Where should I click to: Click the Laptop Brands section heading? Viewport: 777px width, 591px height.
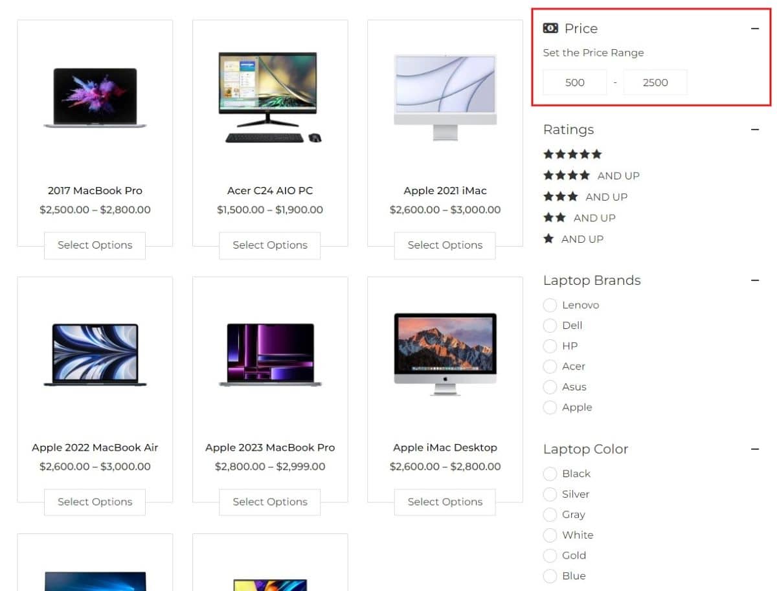[x=592, y=280]
